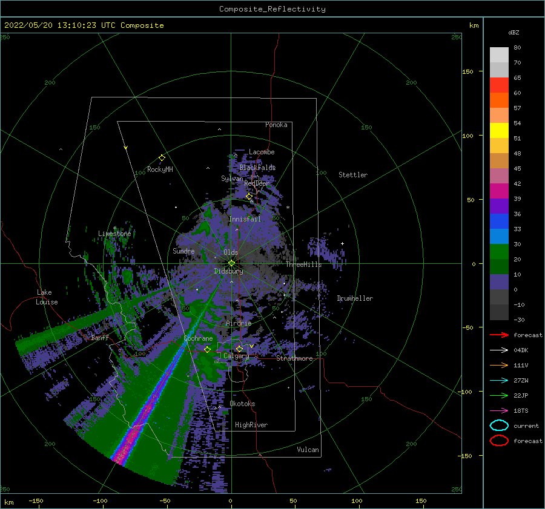Click the Vulcan city label

[x=308, y=450]
